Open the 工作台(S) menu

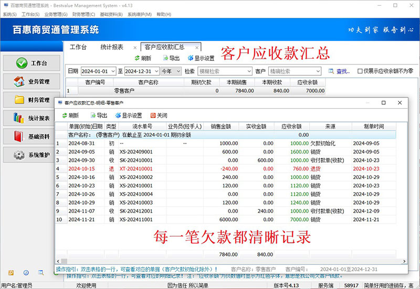[x=30, y=15]
